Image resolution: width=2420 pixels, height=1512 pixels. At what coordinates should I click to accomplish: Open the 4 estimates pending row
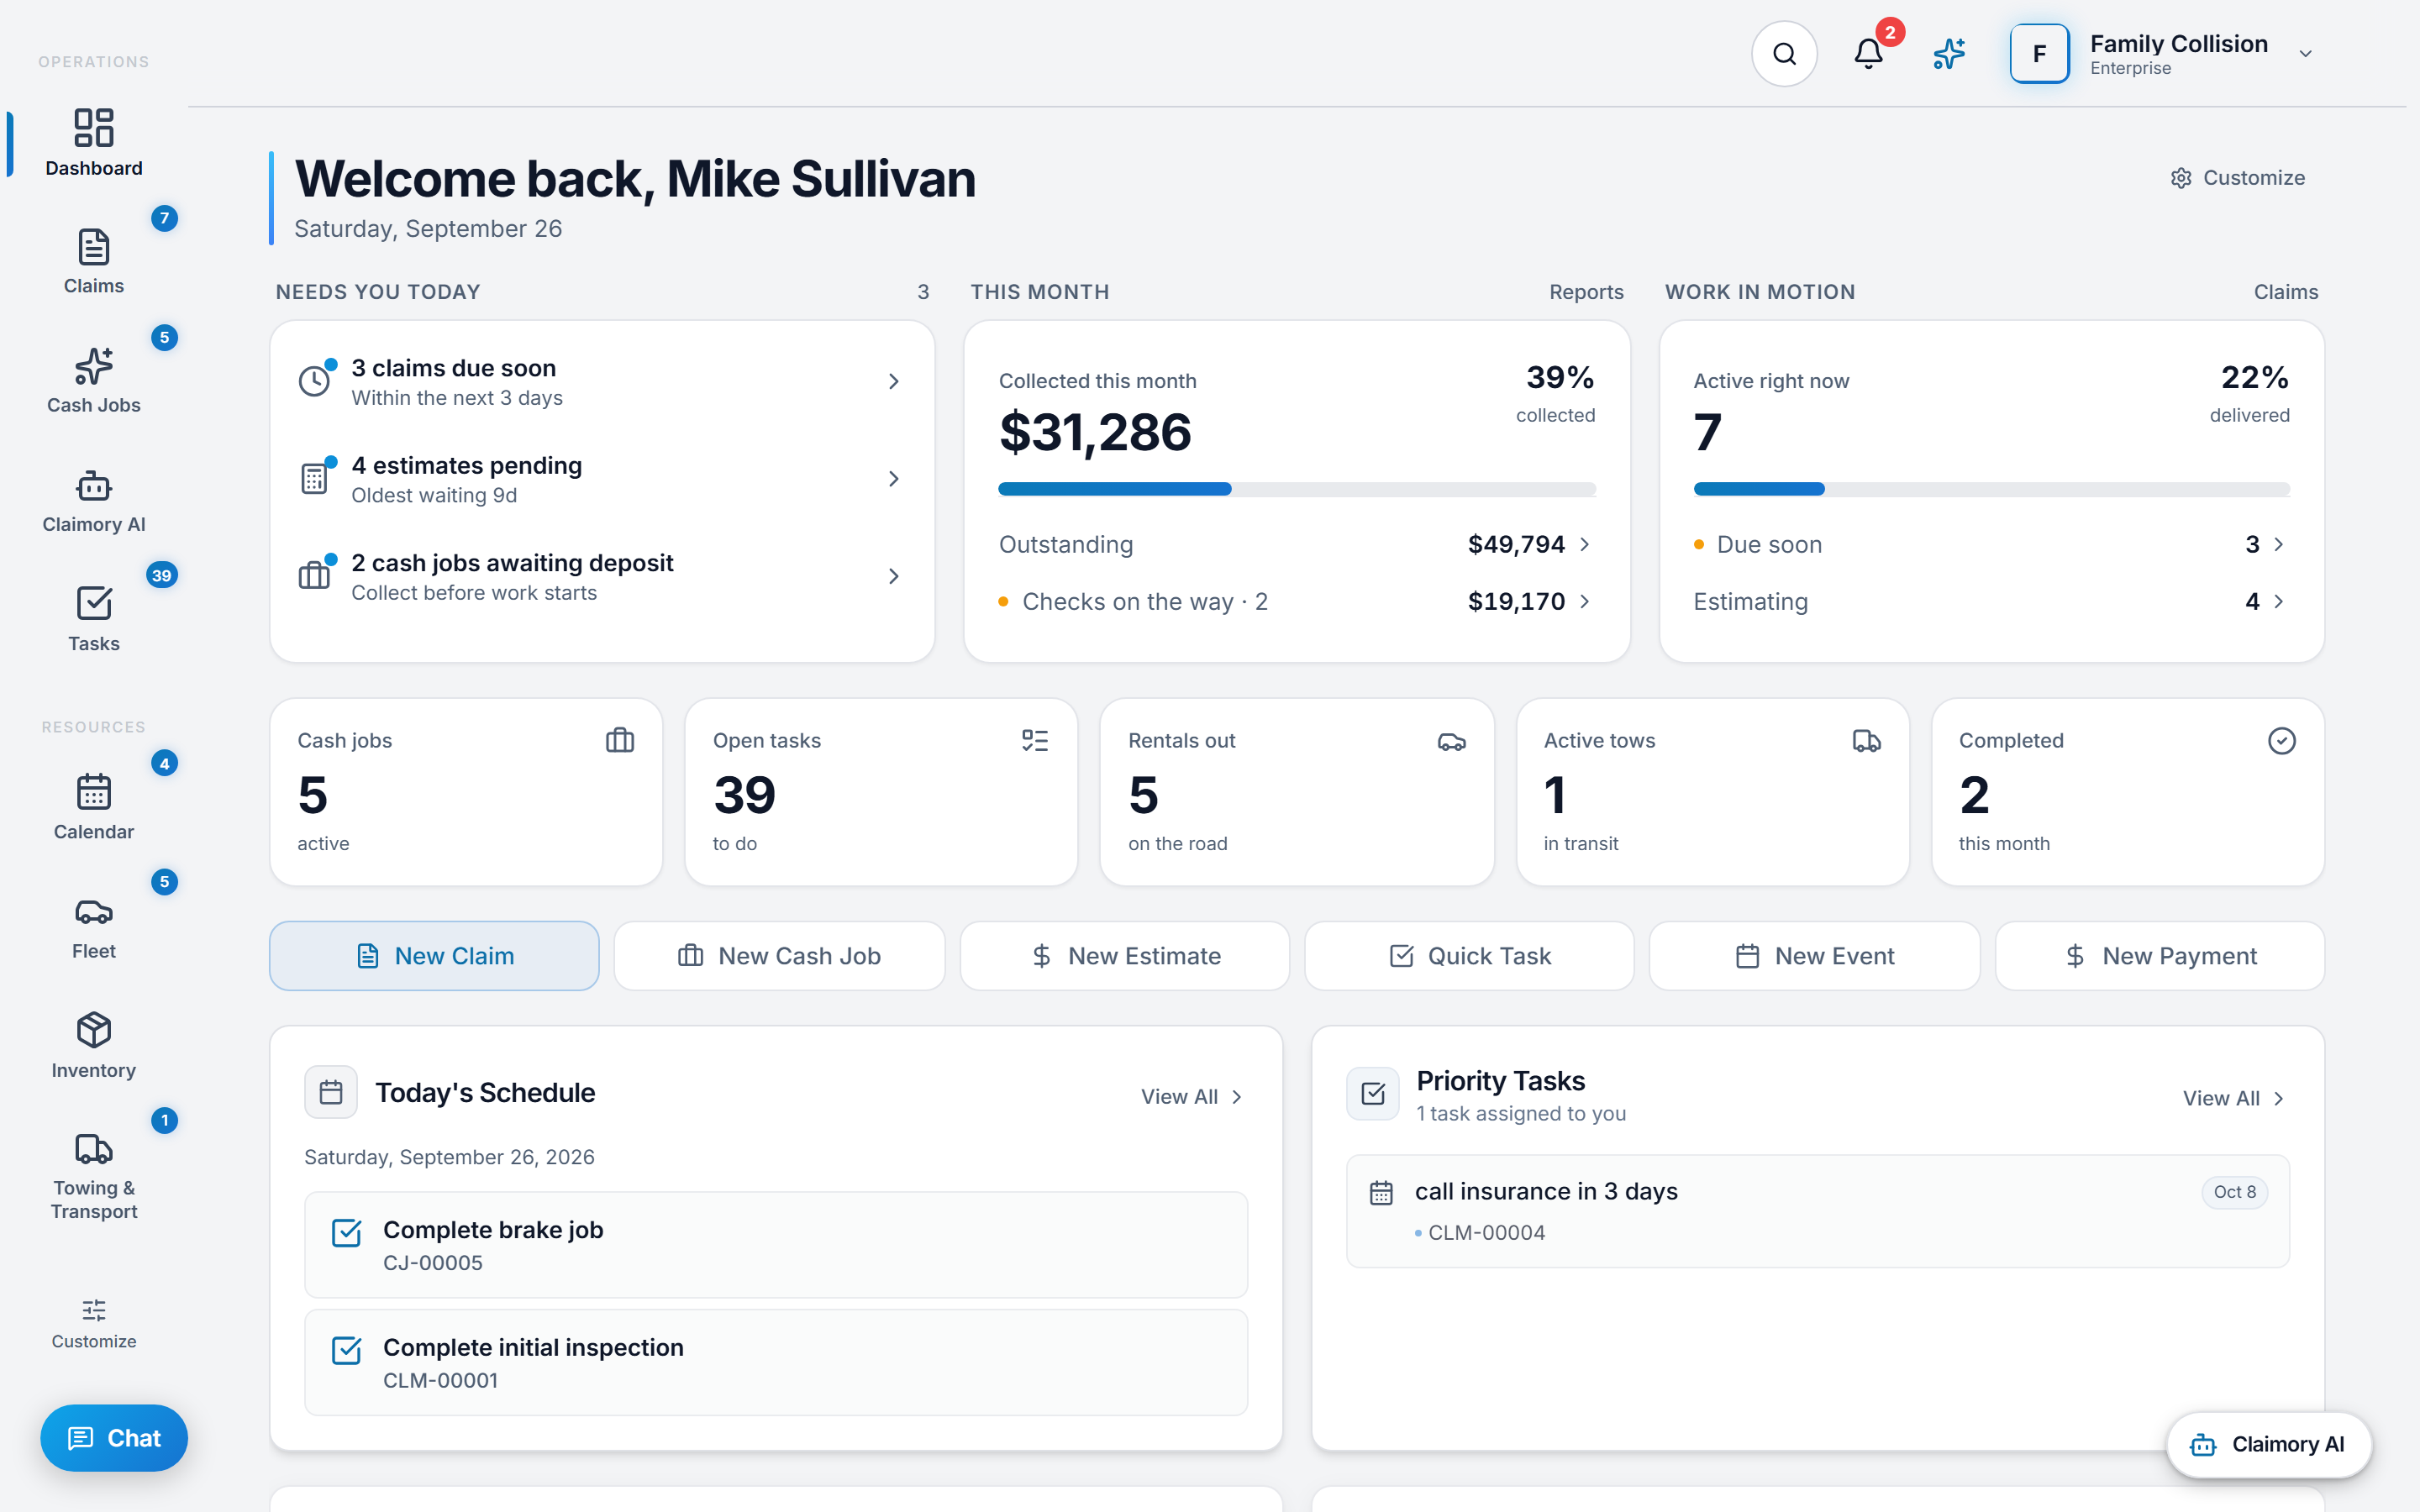click(602, 479)
